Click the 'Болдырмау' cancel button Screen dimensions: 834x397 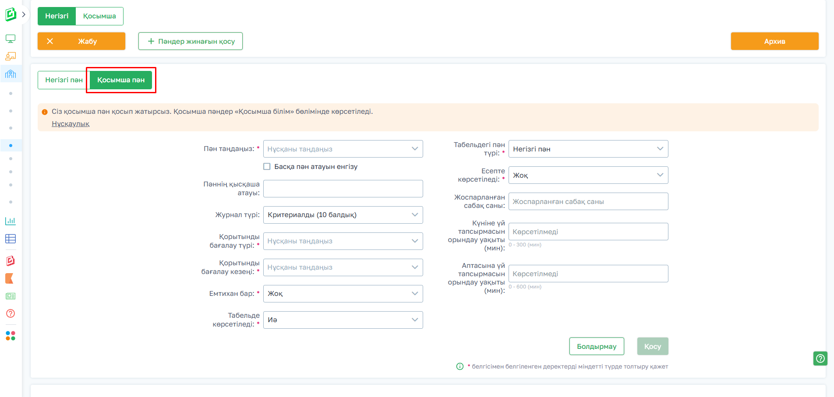[x=596, y=346]
